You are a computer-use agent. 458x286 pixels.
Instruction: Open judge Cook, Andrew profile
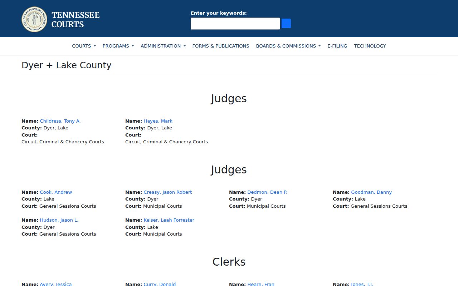pyautogui.click(x=56, y=192)
